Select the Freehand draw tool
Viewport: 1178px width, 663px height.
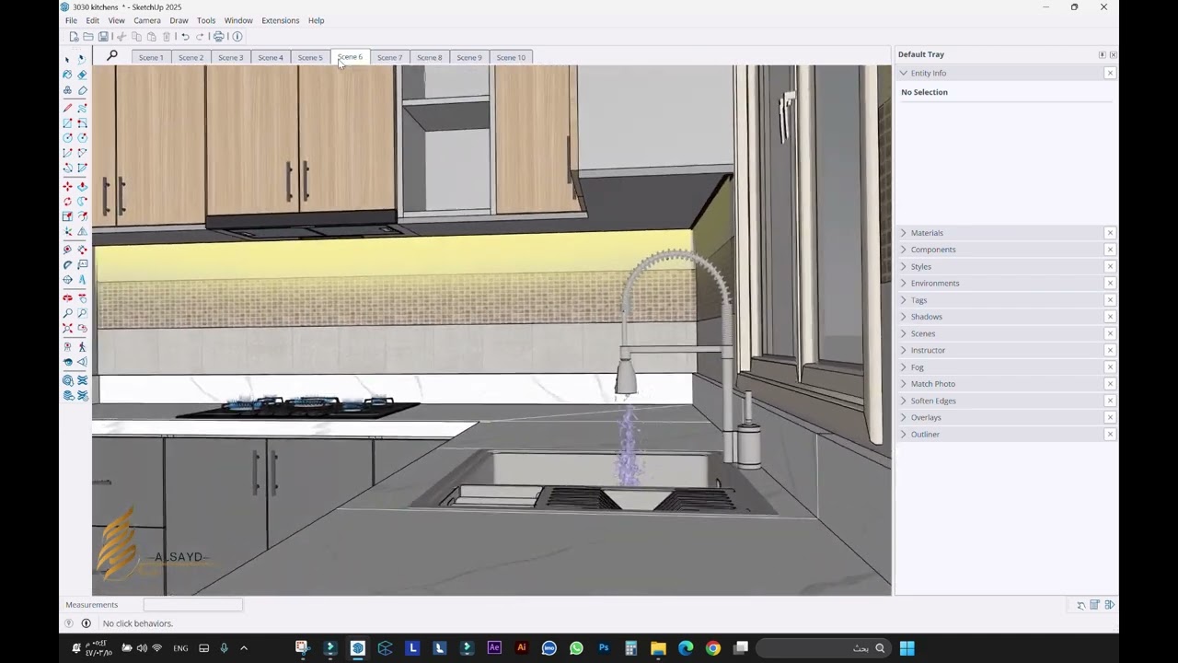click(82, 108)
